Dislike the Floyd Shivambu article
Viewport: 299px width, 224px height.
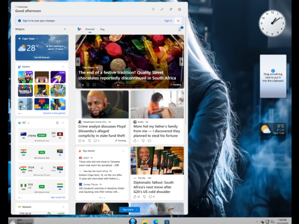pyautogui.click(x=89, y=141)
